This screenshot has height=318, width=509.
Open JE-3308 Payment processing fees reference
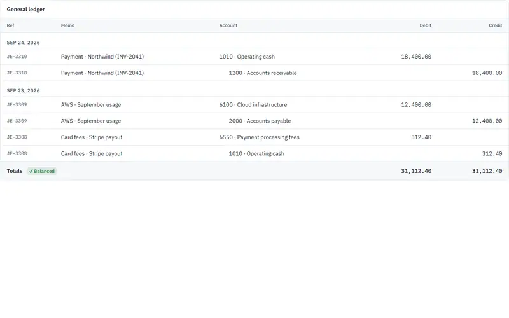(x=17, y=137)
